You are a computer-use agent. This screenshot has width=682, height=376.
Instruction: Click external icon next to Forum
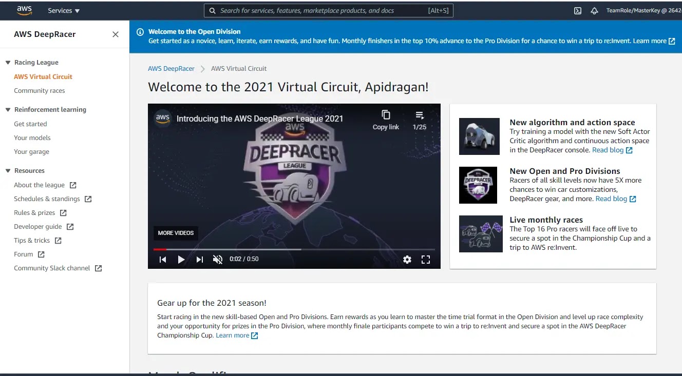(41, 254)
